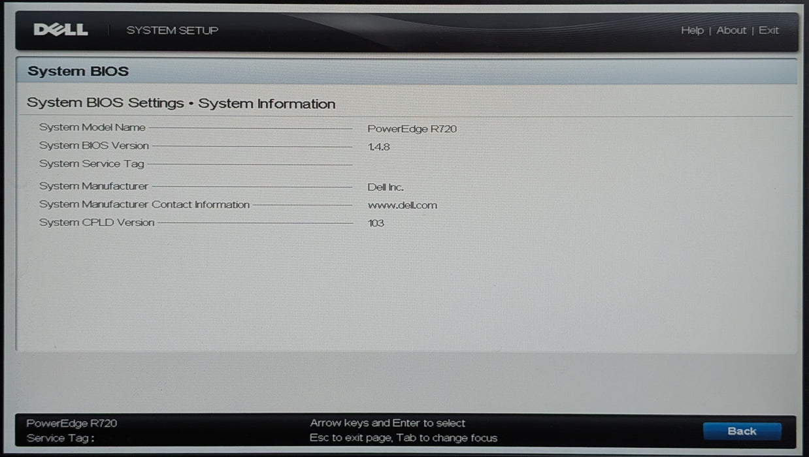Click the SYSTEM SETUP title text
This screenshot has height=457, width=809.
(x=173, y=30)
